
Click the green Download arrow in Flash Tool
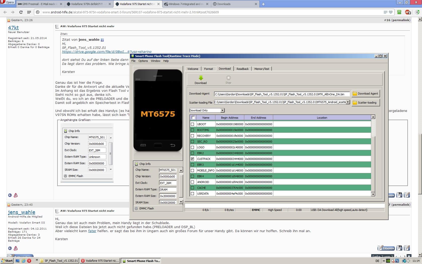pos(201,78)
